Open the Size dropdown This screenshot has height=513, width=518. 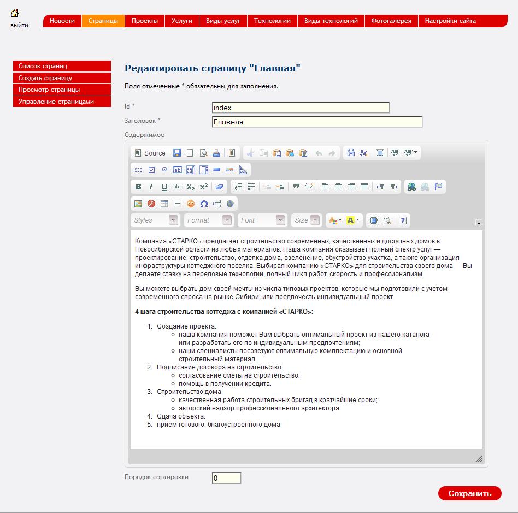(x=306, y=220)
